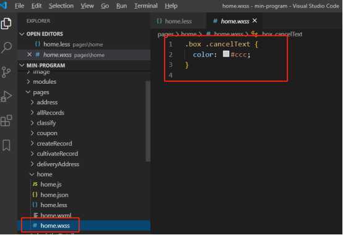
Task: Click the explorer vertical scrollbar
Action: pyautogui.click(x=148, y=121)
